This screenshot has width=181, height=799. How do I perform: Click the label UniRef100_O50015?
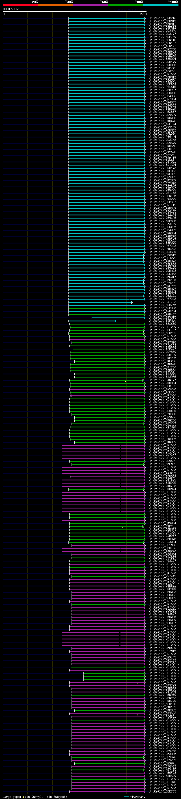[x=162, y=255]
